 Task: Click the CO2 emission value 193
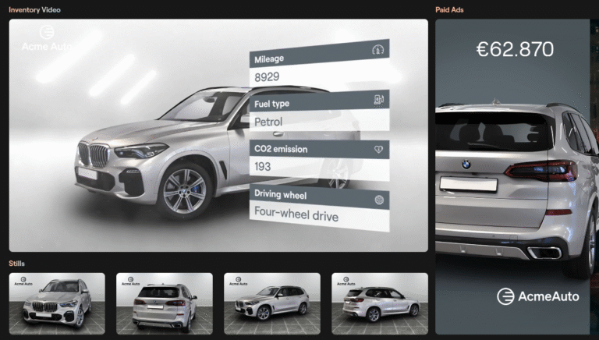pos(264,166)
